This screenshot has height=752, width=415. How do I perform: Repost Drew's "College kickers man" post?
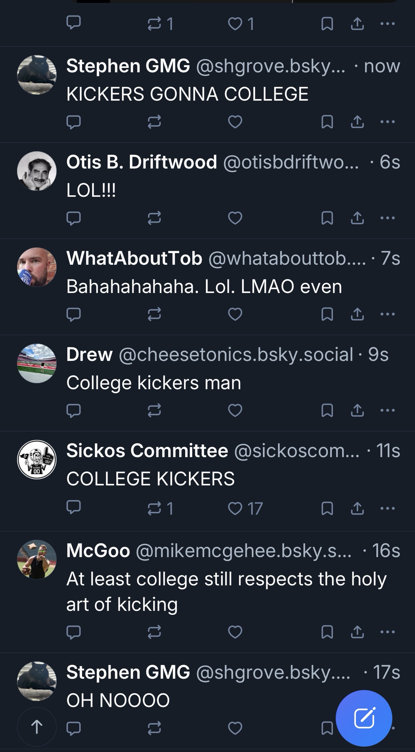(x=154, y=410)
